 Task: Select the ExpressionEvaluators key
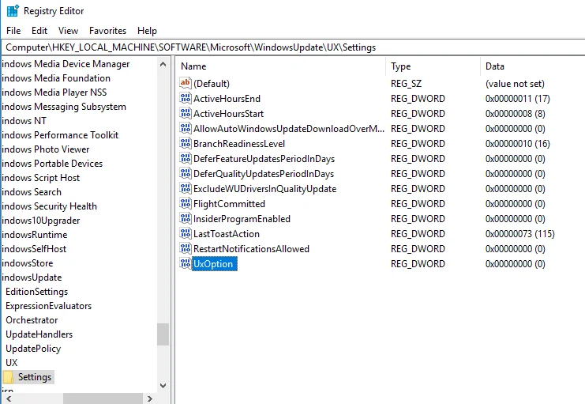(x=48, y=305)
